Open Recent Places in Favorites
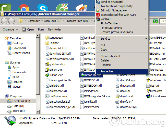166x127 pixels. [19, 53]
